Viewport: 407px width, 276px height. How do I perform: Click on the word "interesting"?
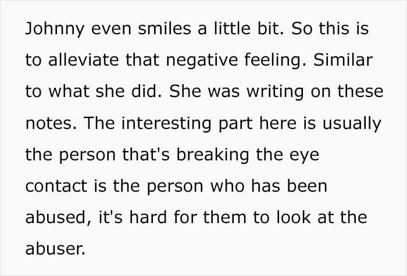[166, 123]
